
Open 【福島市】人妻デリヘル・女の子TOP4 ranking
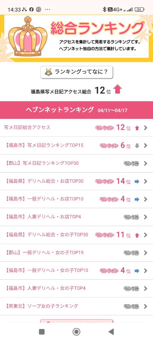[x=76, y=289]
